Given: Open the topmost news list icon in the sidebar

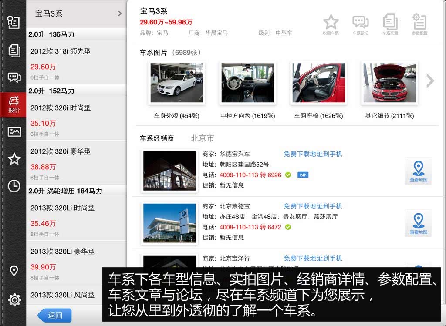Looking at the screenshot, I should coord(14,22).
